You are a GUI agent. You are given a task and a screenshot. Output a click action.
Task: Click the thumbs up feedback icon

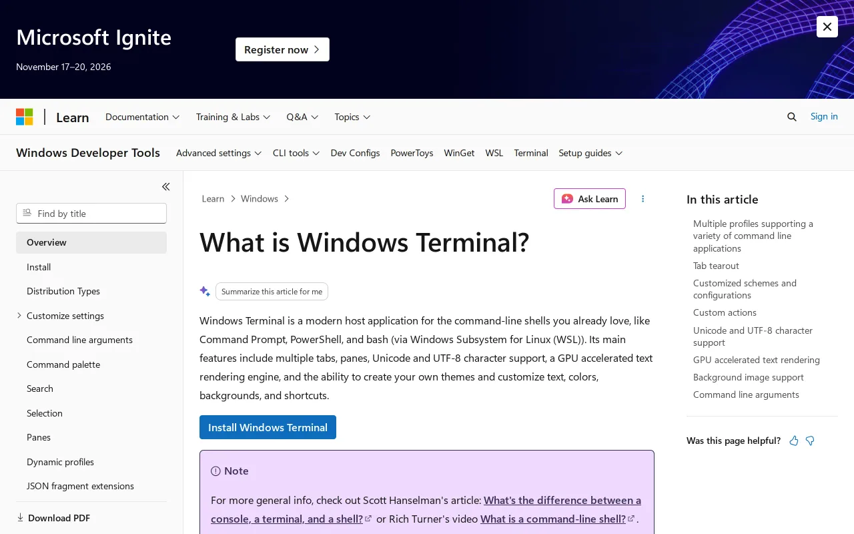(794, 441)
